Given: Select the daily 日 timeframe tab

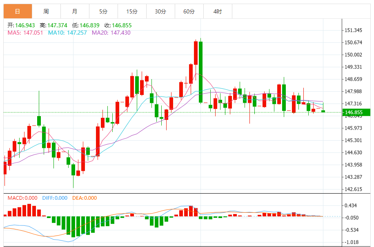Looking at the screenshot, I should point(18,11).
